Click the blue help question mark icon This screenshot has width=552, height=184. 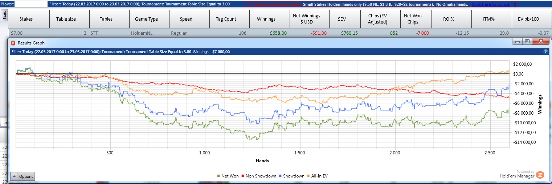point(545,52)
